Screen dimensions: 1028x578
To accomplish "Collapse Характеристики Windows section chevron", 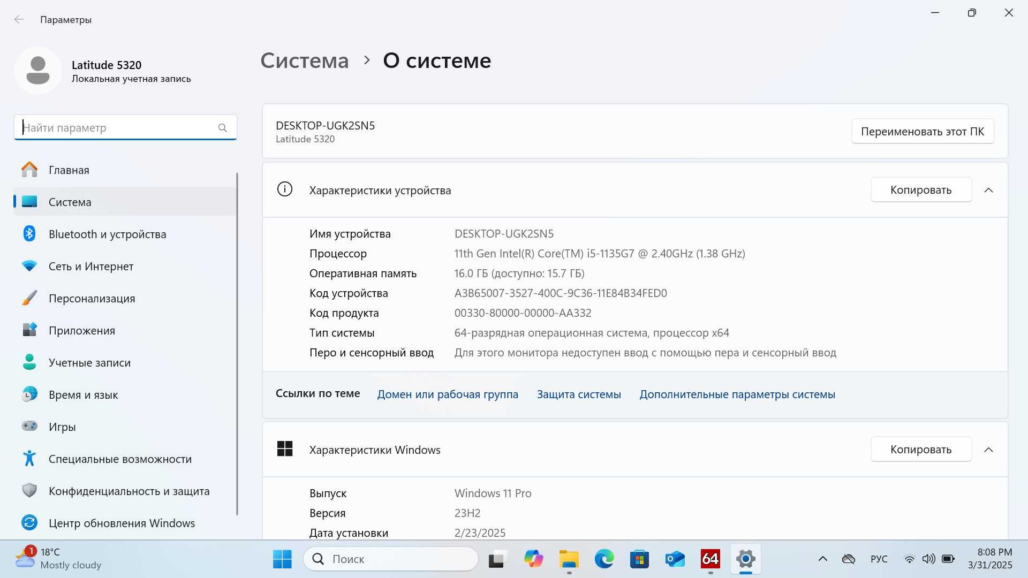I will (x=988, y=450).
